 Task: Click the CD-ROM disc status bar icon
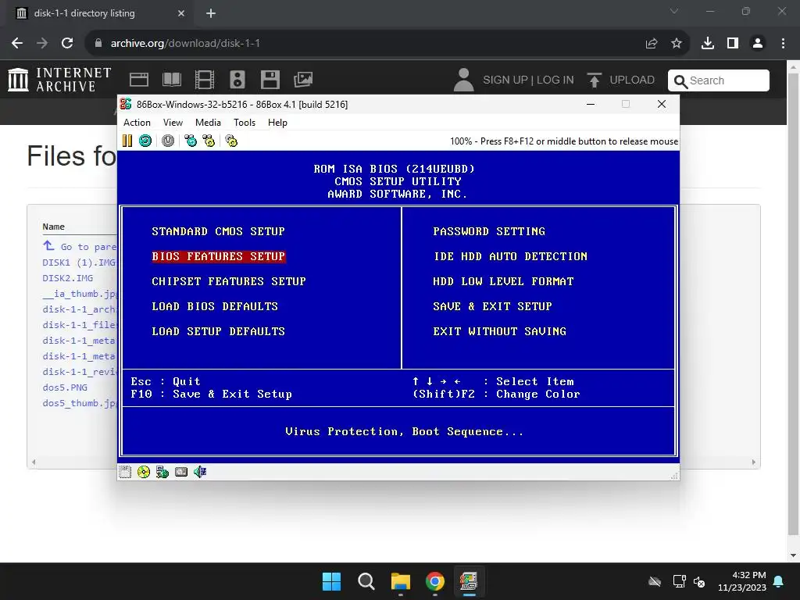(x=144, y=472)
